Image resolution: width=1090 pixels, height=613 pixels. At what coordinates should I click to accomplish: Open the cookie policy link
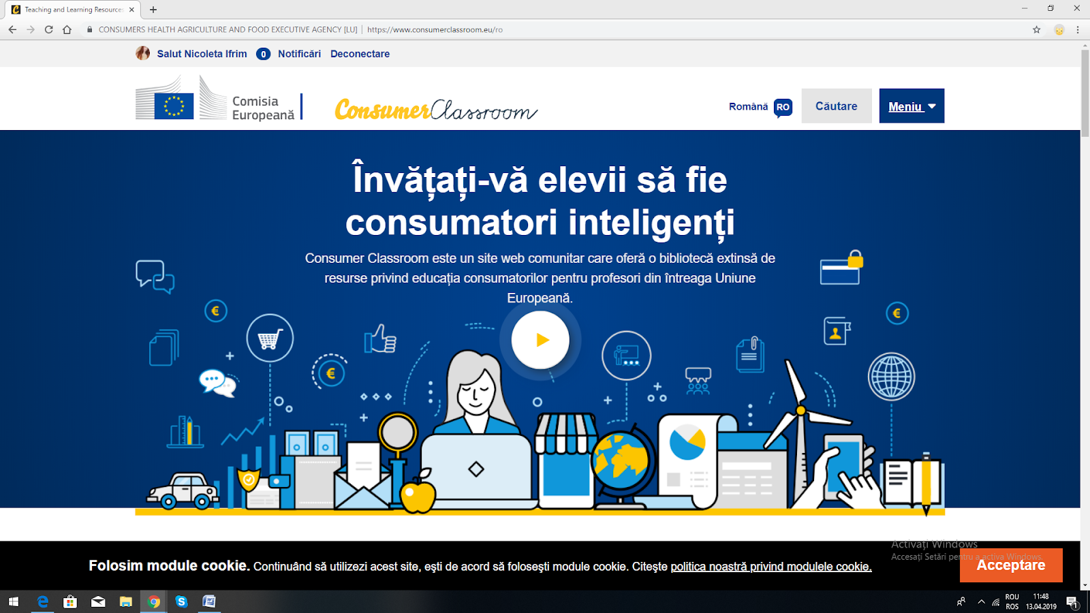coord(771,567)
